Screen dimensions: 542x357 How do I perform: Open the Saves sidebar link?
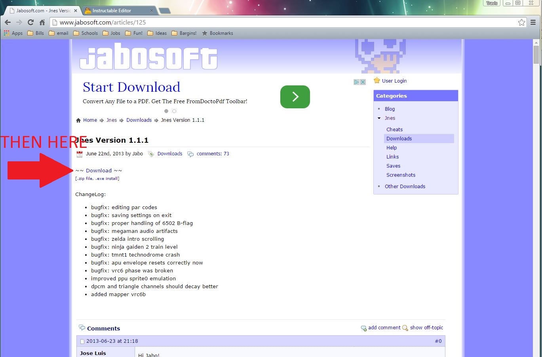[394, 166]
